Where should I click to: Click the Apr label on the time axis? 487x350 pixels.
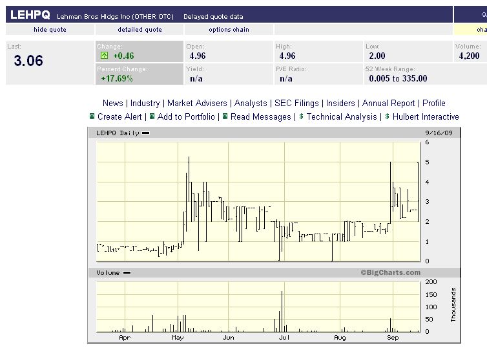tap(125, 338)
